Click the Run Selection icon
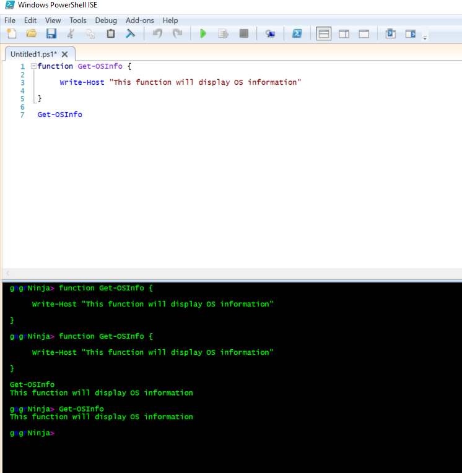Viewport: 462px width, 473px height. (x=223, y=33)
